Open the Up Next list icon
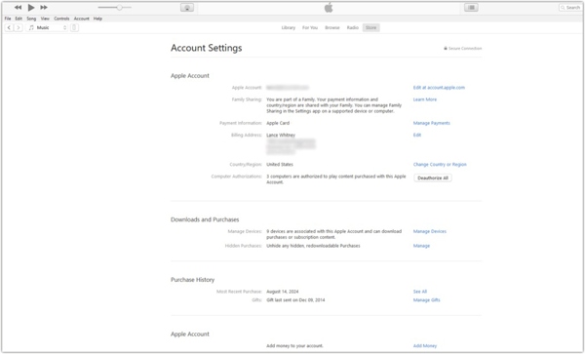Screen dimensions: 585x354 point(471,8)
